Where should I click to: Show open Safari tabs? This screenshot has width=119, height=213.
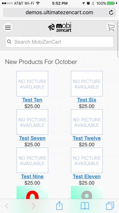tap(110, 206)
